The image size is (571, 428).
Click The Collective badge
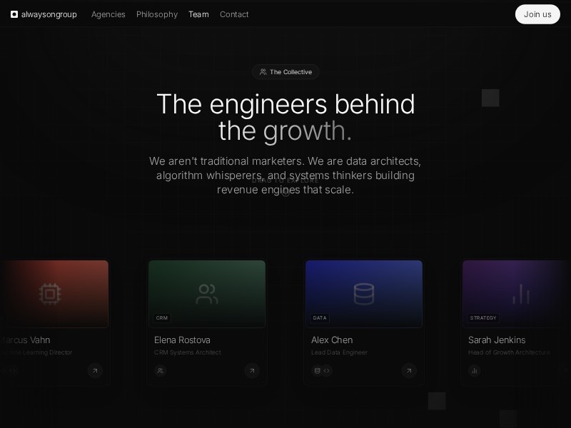click(x=285, y=72)
